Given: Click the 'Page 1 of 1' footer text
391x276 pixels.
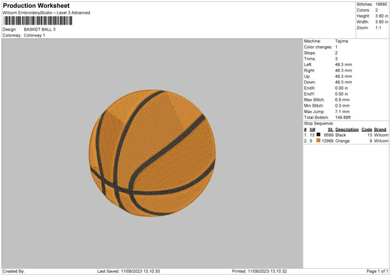Looking at the screenshot, I should (x=377, y=271).
